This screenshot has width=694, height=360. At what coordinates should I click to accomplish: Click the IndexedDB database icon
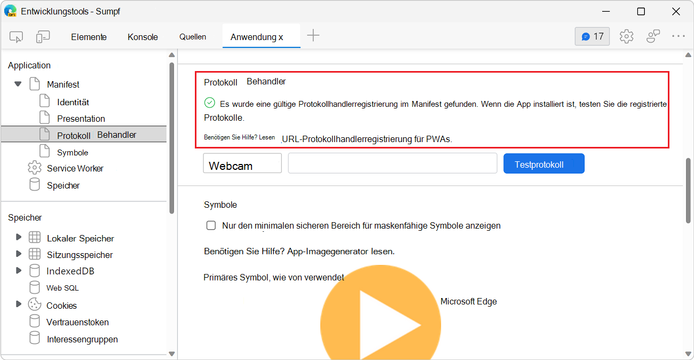click(34, 271)
